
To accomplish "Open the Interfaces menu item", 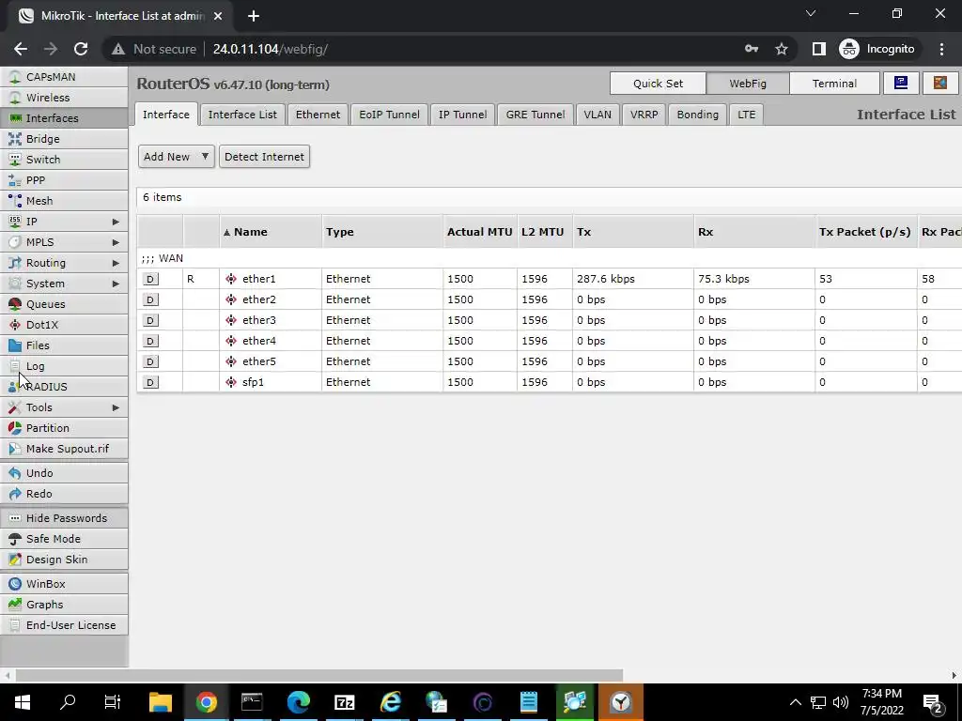I will [x=65, y=118].
